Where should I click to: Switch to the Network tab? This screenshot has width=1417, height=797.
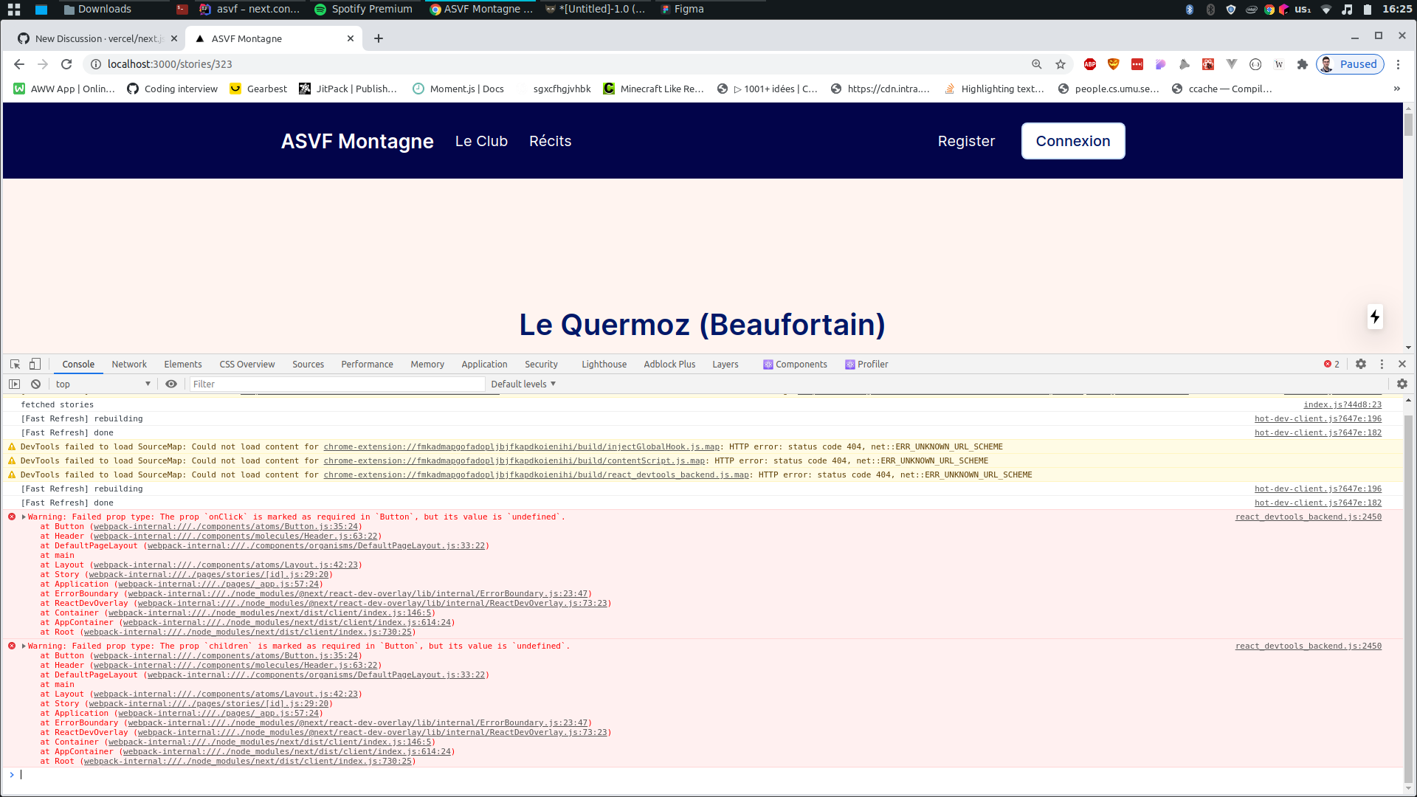pos(129,364)
